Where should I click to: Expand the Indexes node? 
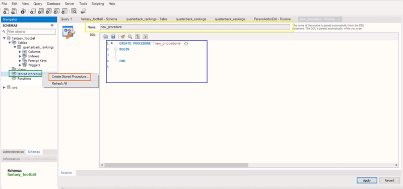[20, 56]
